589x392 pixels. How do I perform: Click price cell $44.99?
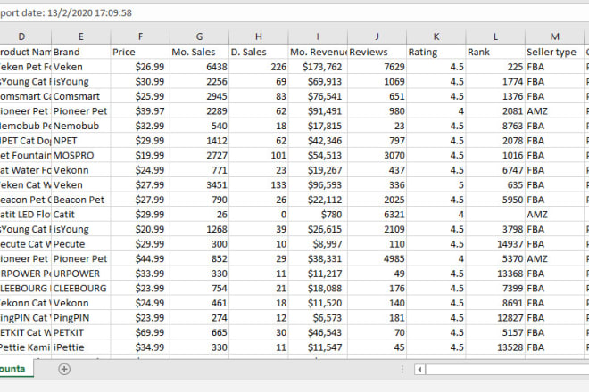(x=140, y=259)
